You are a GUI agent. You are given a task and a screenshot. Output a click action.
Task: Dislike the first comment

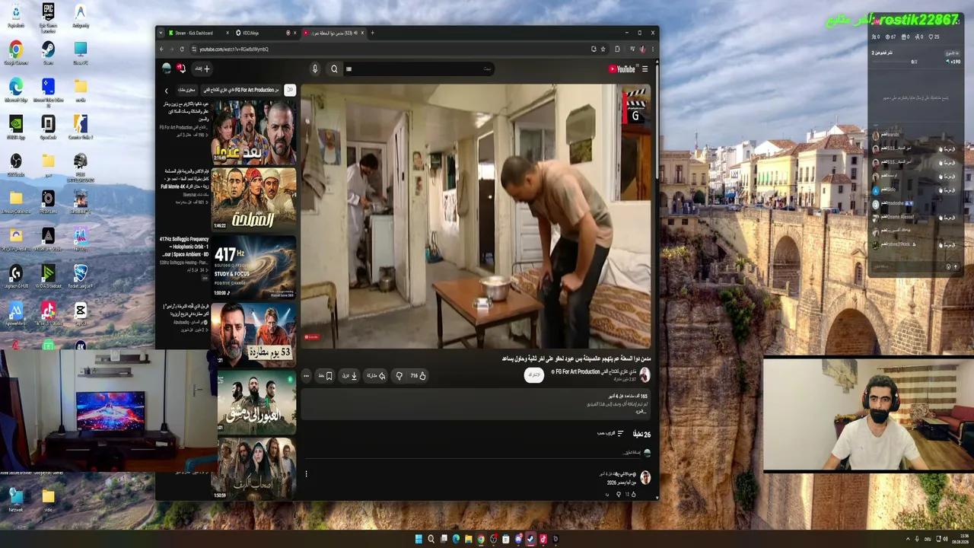(x=619, y=495)
